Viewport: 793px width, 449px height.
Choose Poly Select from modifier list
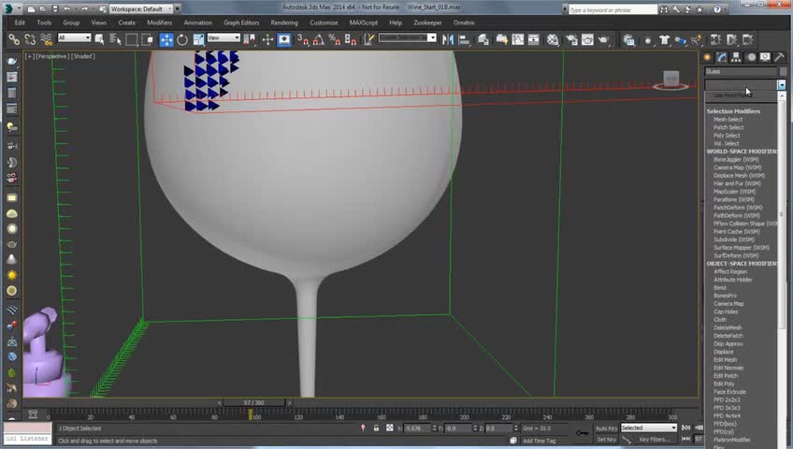(x=727, y=136)
